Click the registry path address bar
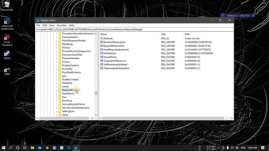269x151 pixels. point(134,29)
